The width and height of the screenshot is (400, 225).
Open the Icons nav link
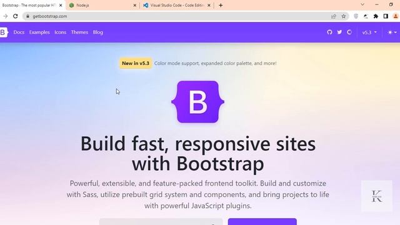[60, 32]
